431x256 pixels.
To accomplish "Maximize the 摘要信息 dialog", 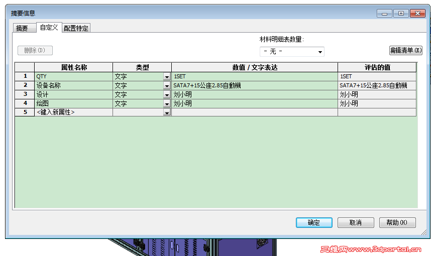I will tap(401, 14).
